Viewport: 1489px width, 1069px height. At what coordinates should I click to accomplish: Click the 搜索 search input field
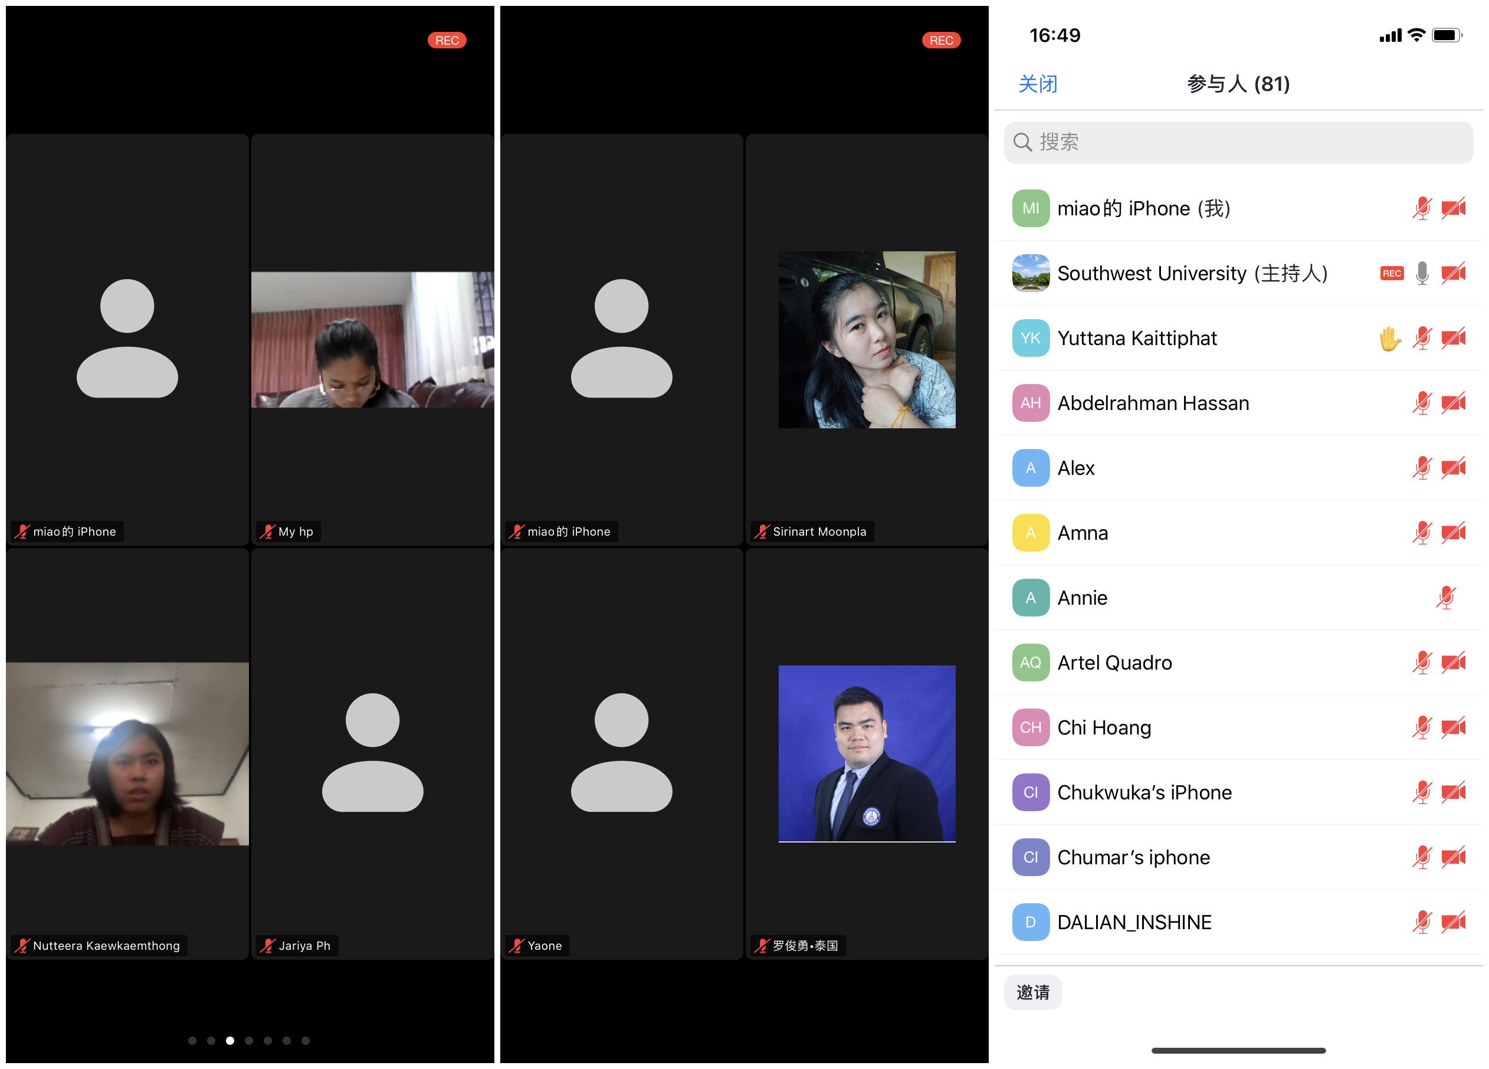pyautogui.click(x=1238, y=142)
